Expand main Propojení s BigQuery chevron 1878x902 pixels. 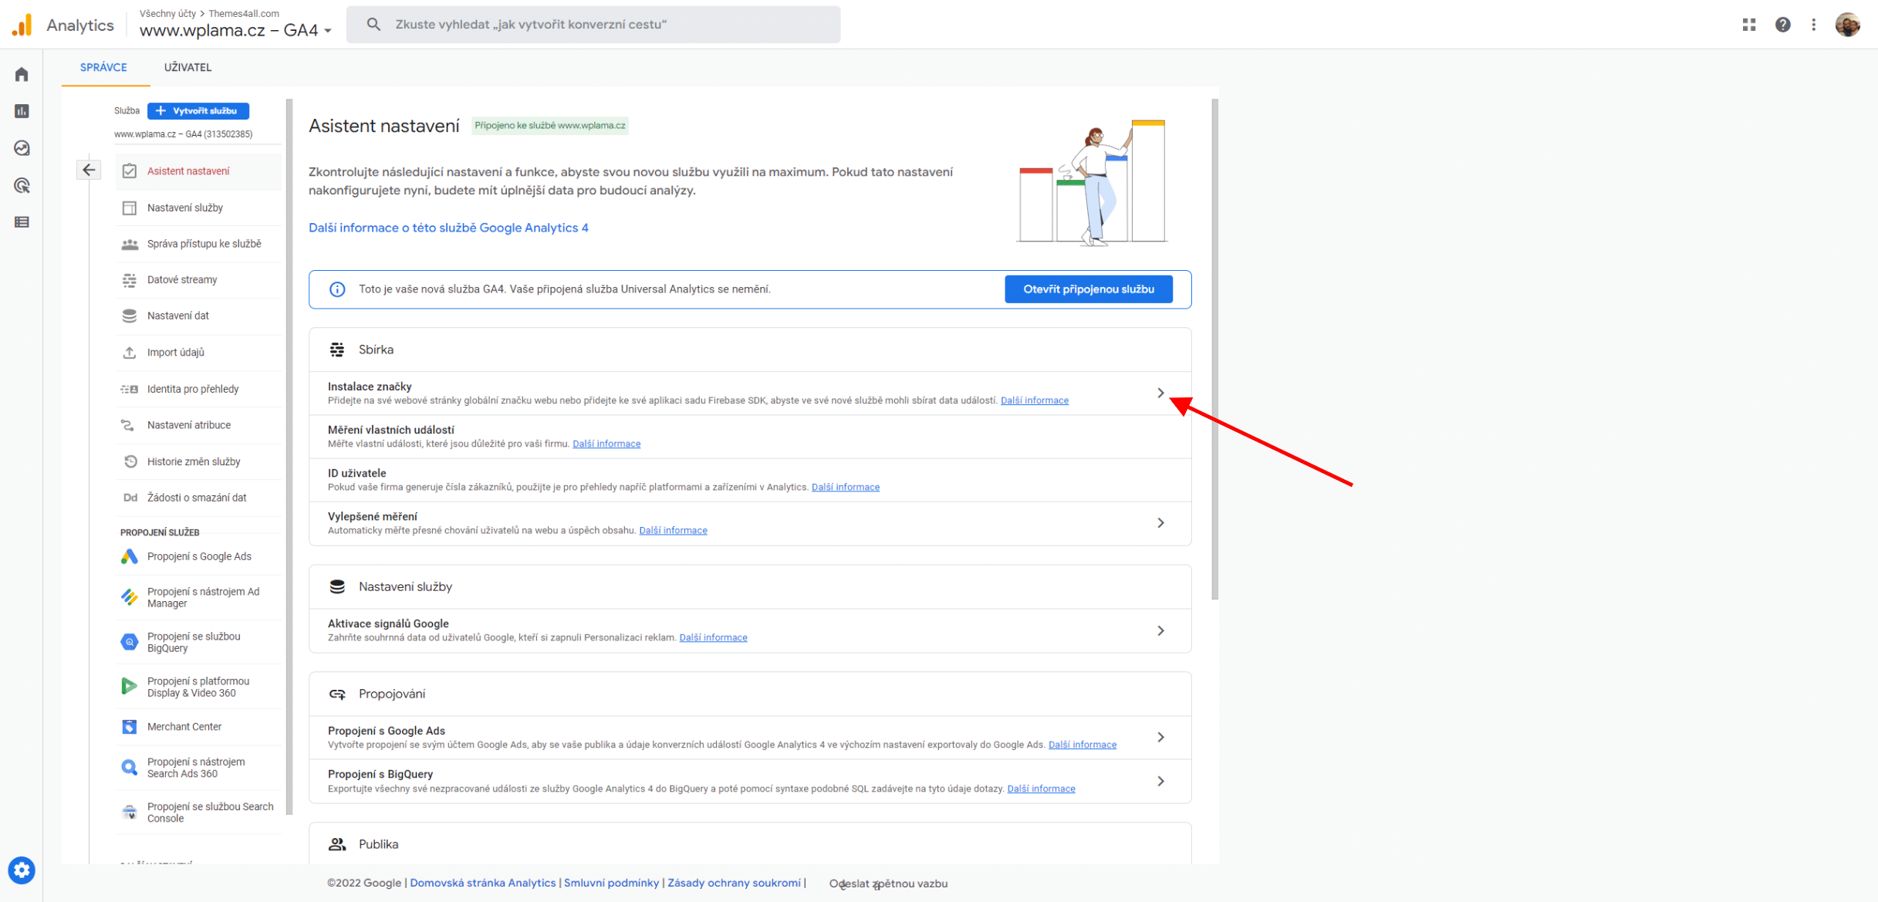[1160, 782]
